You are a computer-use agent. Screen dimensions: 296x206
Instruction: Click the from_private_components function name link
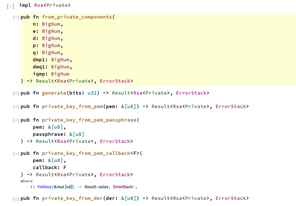pos(77,17)
